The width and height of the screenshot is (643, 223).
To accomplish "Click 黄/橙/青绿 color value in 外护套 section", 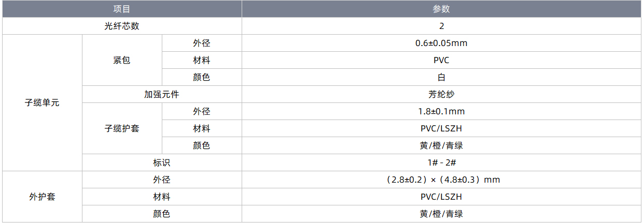I will point(441,214).
